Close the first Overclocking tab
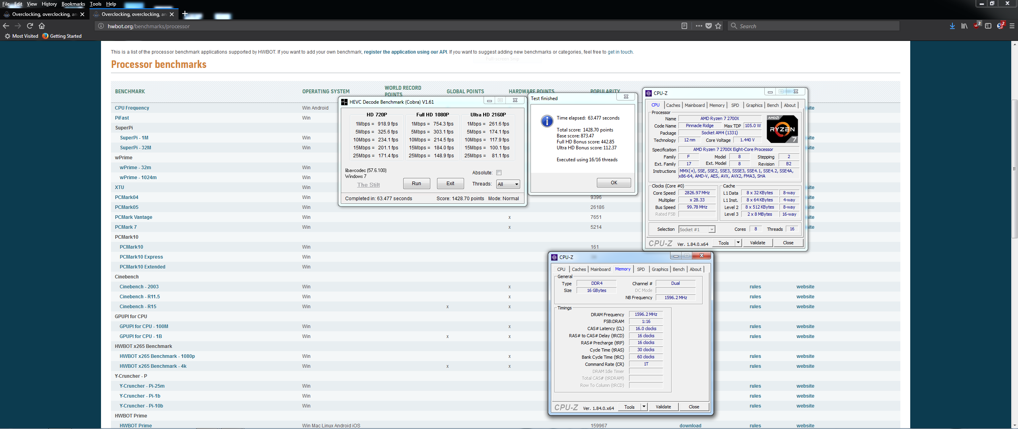The height and width of the screenshot is (429, 1018). click(x=82, y=14)
